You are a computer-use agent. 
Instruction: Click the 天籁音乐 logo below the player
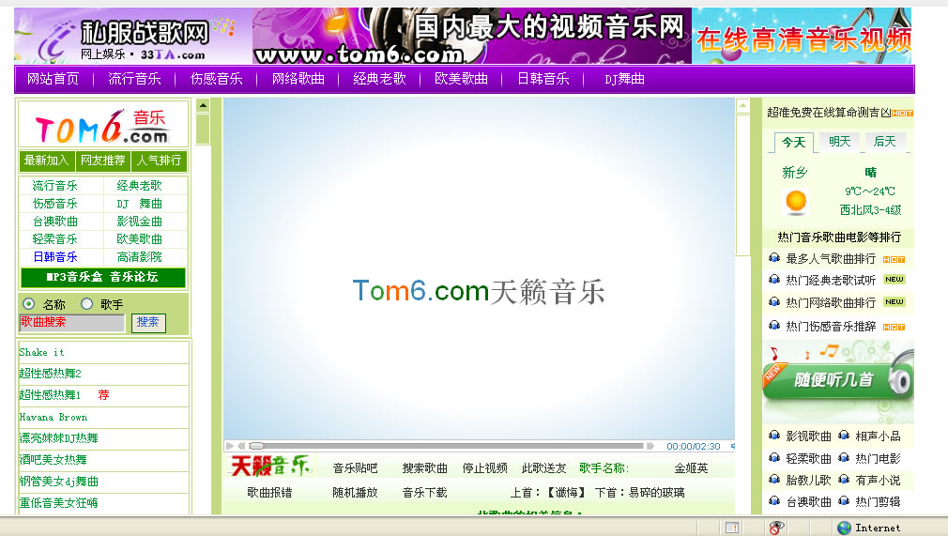[x=270, y=467]
